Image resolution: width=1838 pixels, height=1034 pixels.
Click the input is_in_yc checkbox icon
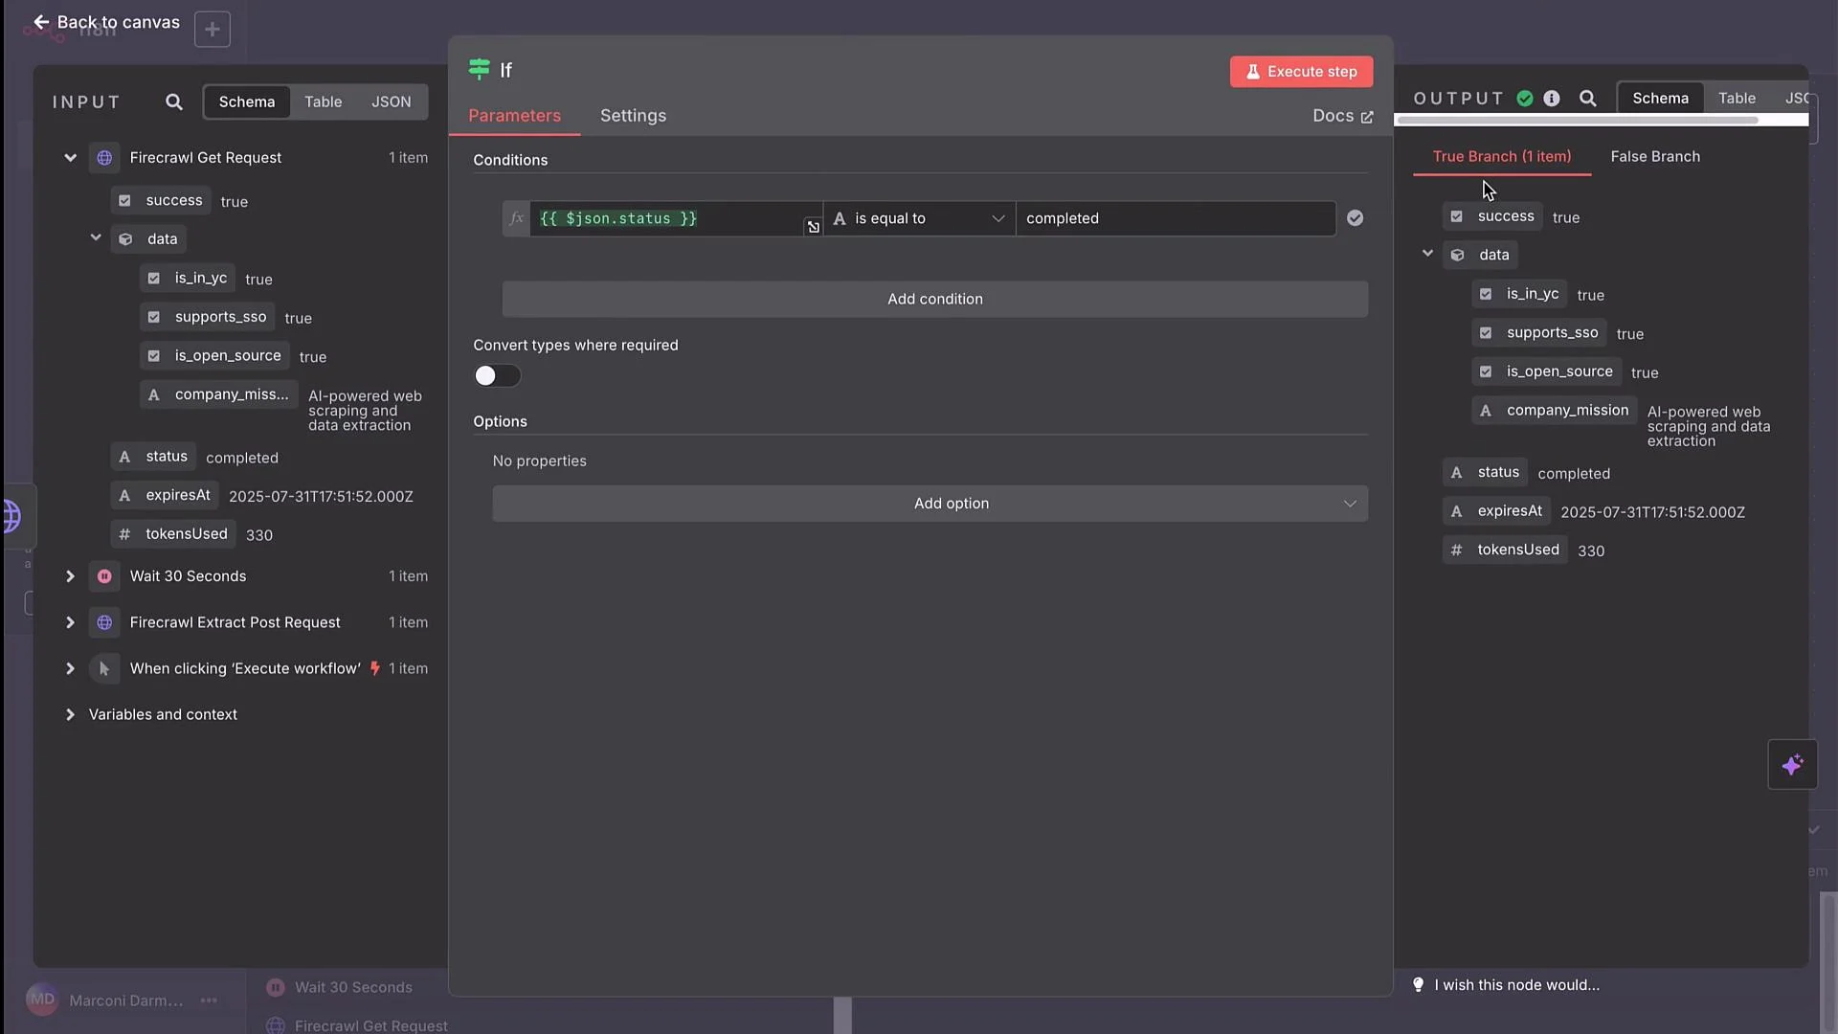coord(153,279)
